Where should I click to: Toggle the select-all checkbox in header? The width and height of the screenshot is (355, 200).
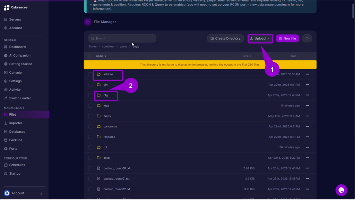(x=90, y=56)
